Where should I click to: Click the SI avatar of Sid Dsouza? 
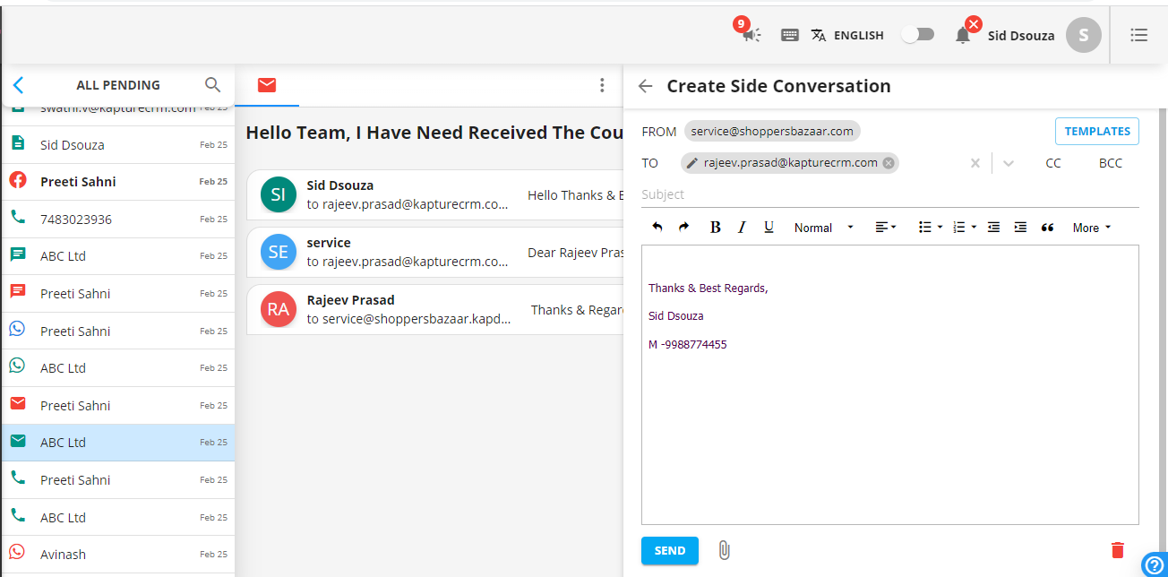tap(279, 194)
